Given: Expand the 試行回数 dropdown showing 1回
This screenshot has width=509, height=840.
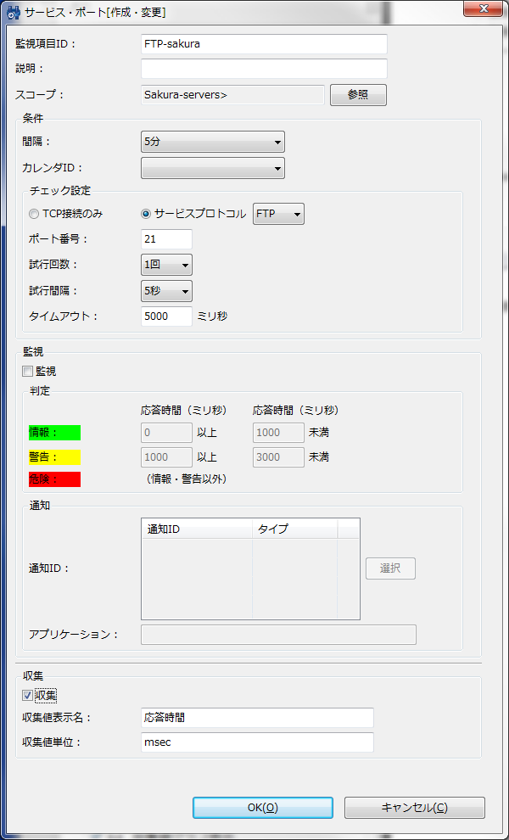Looking at the screenshot, I should coord(167,265).
